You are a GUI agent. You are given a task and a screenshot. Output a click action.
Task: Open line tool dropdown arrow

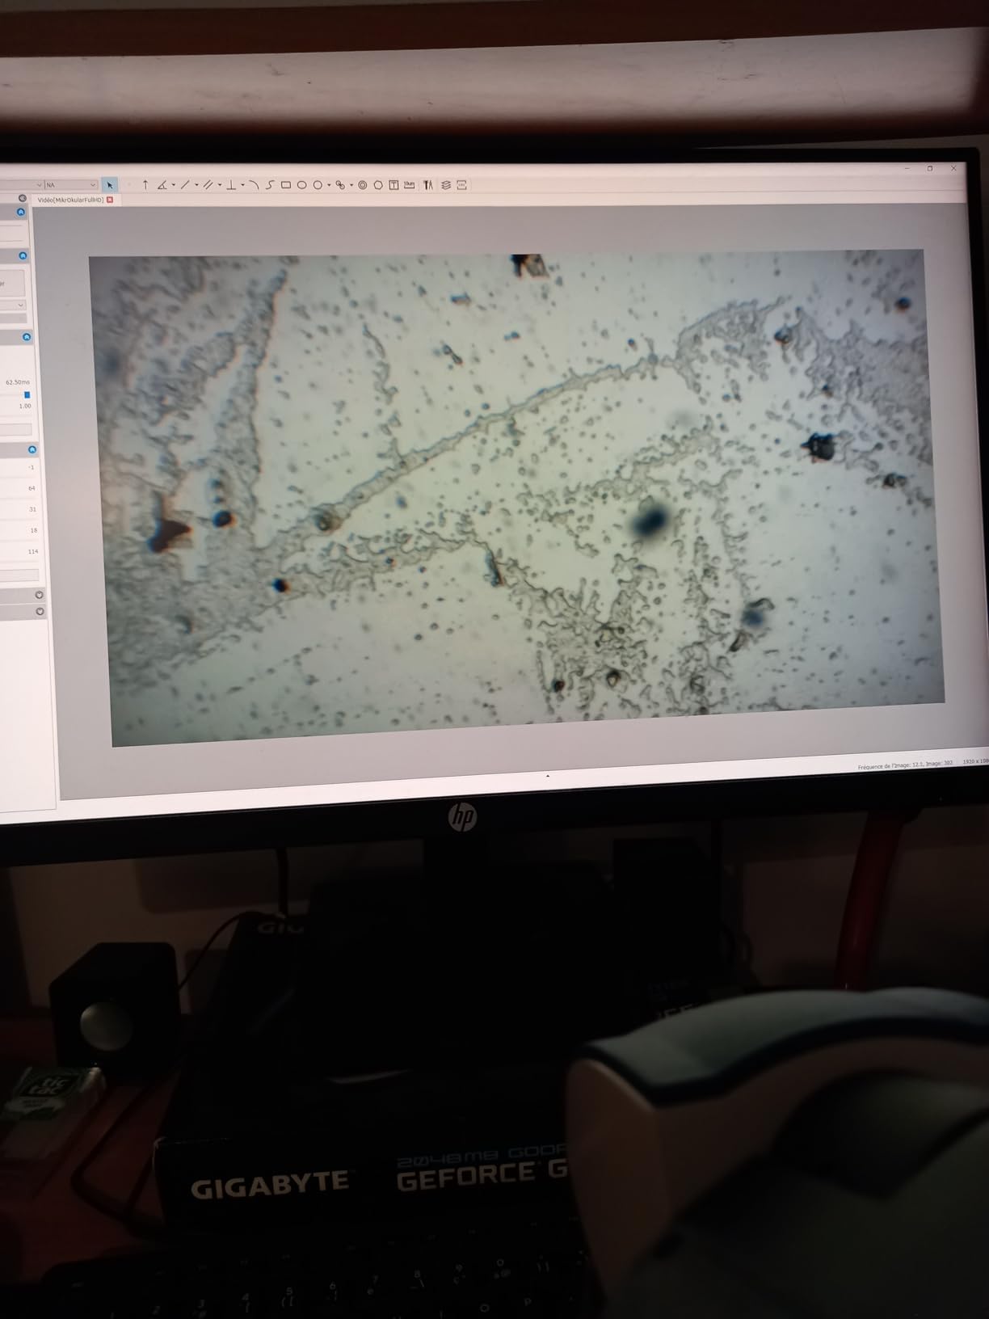click(x=196, y=185)
